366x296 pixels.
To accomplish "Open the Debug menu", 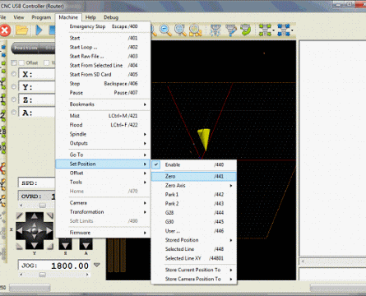I will 111,17.
